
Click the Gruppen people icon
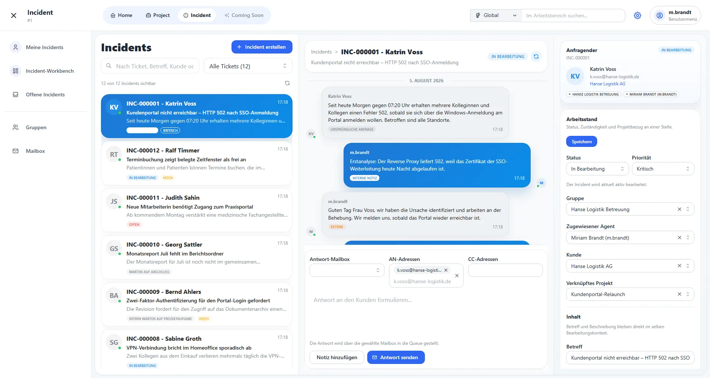click(16, 127)
